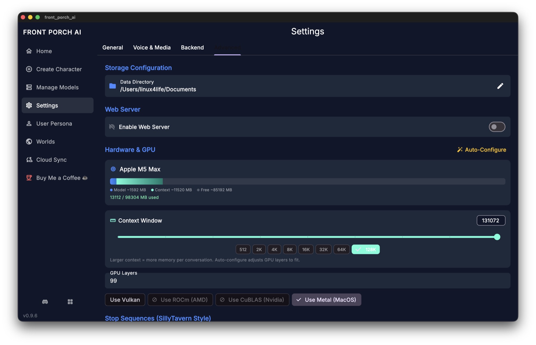Click the 'Model ~1592 MB' legend
The height and width of the screenshot is (345, 536).
tap(128, 190)
